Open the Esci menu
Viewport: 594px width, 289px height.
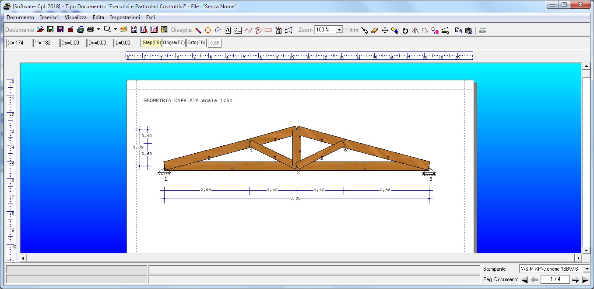click(x=151, y=17)
